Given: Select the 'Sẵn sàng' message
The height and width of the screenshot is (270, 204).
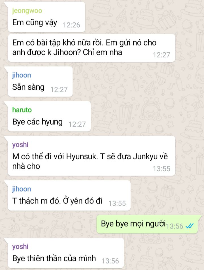Looking at the screenshot, I should pos(40,82).
